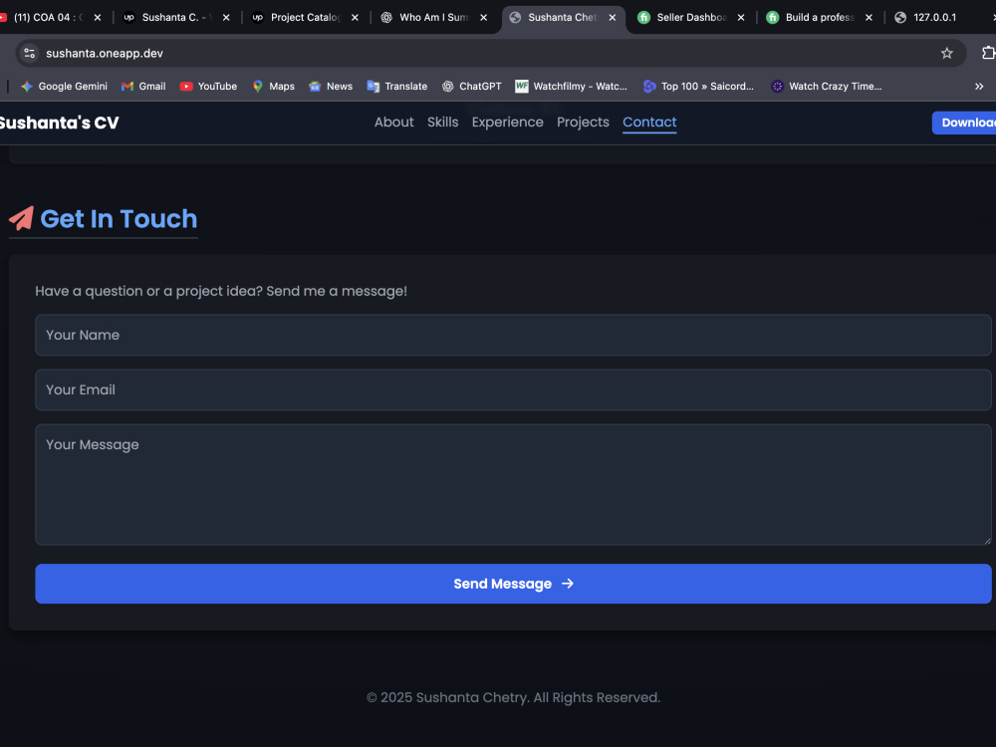Switch to the 127.0.0.1 tab
The height and width of the screenshot is (747, 996).
pos(934,18)
